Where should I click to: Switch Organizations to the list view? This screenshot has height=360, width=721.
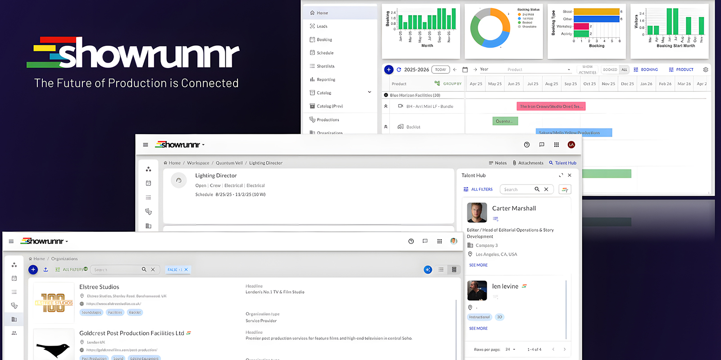coord(441,270)
